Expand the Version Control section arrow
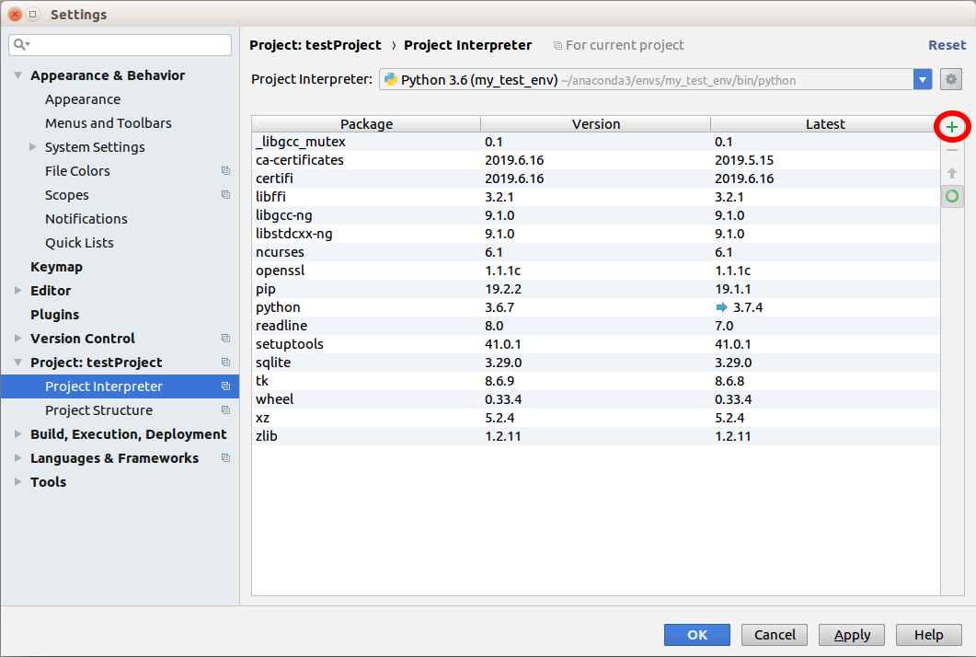The image size is (976, 657). [x=18, y=338]
